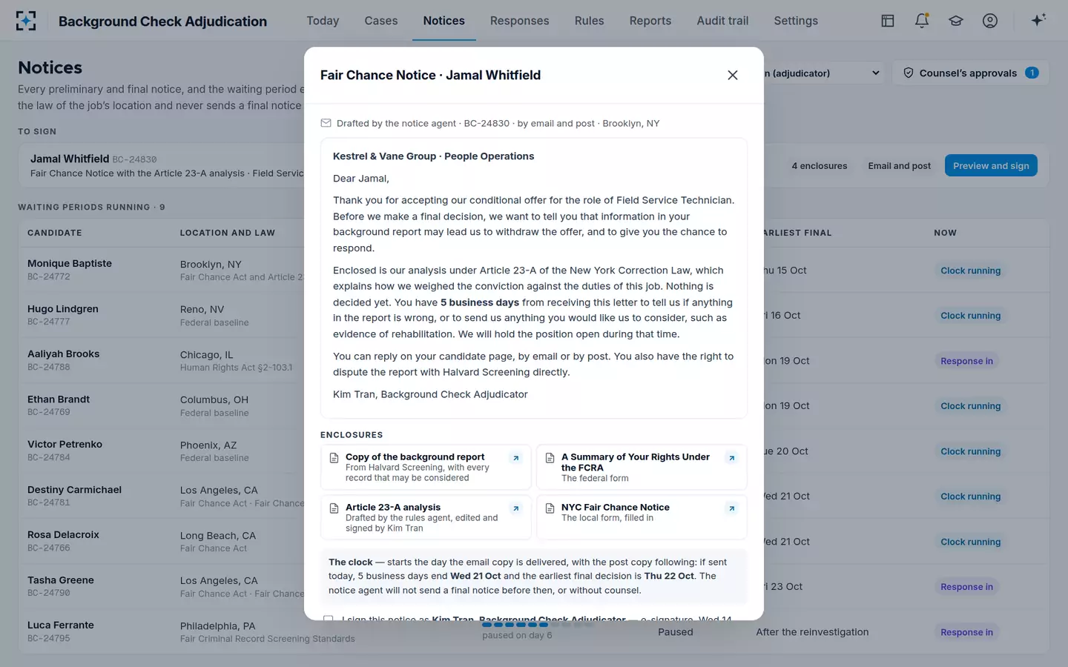The width and height of the screenshot is (1068, 667).
Task: Launch the AI sparkle assistant icon
Action: tap(1038, 20)
